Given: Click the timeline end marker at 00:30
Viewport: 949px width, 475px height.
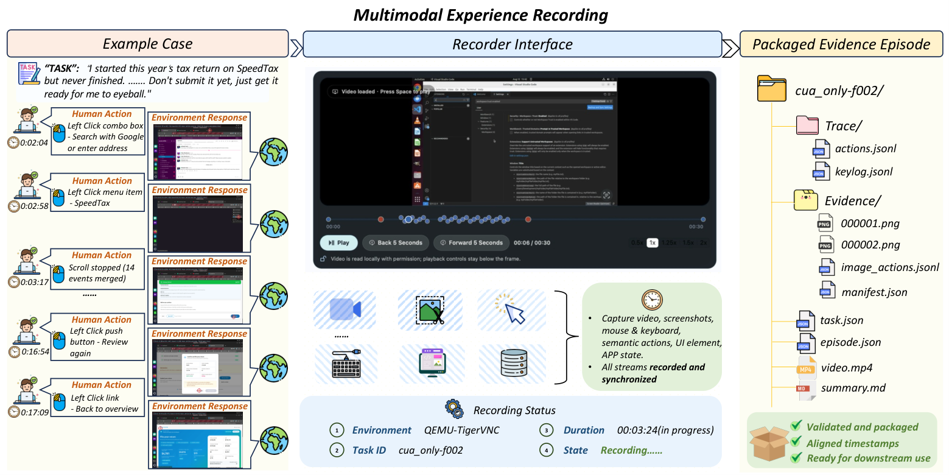Looking at the screenshot, I should (x=703, y=219).
